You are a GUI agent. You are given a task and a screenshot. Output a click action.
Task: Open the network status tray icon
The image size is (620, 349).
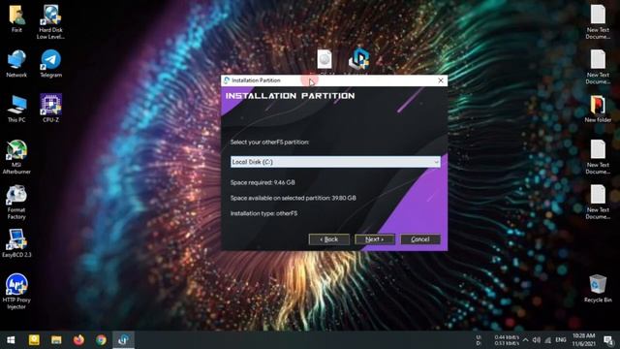pyautogui.click(x=548, y=340)
